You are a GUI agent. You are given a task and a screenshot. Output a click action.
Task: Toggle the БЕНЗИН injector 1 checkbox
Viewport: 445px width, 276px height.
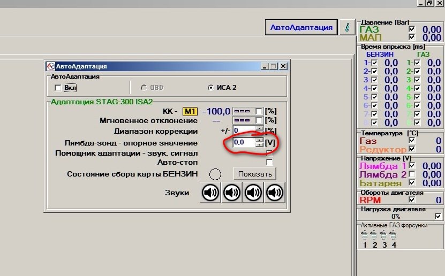pyautogui.click(x=374, y=63)
